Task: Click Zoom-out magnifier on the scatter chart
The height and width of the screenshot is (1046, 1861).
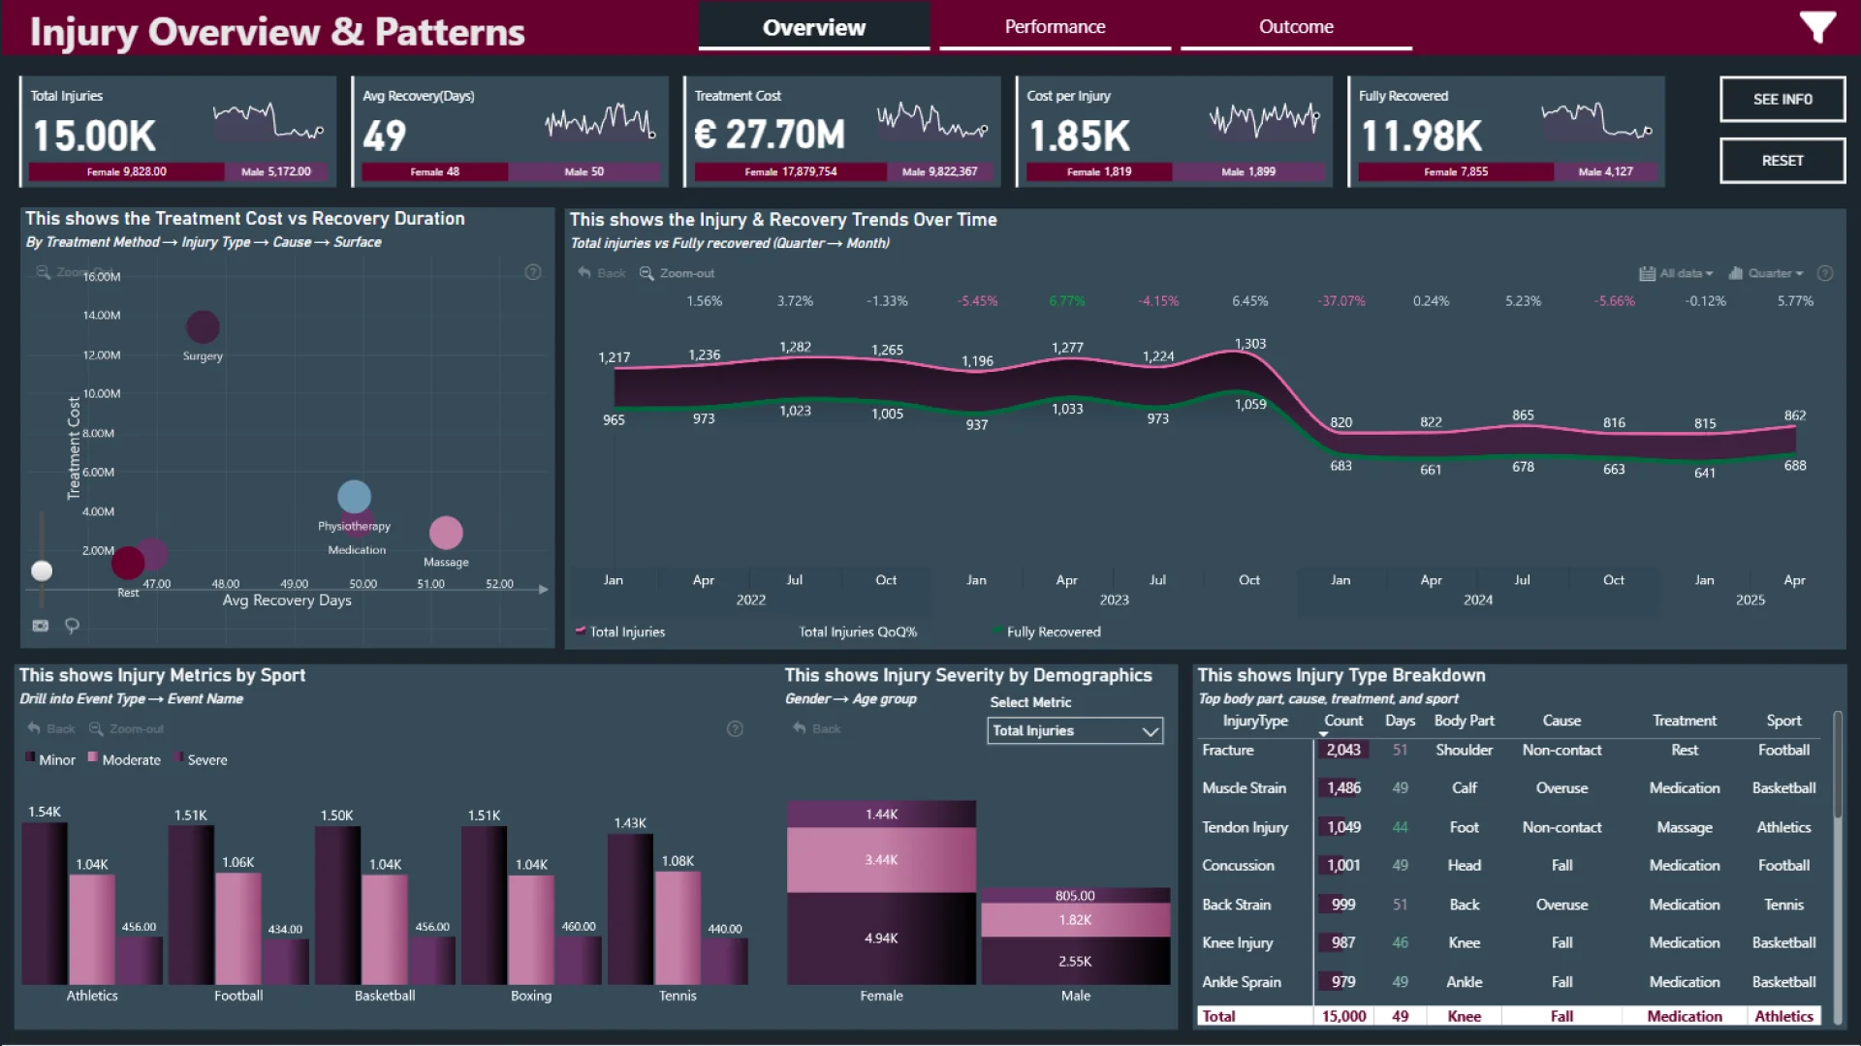Action: click(x=44, y=272)
